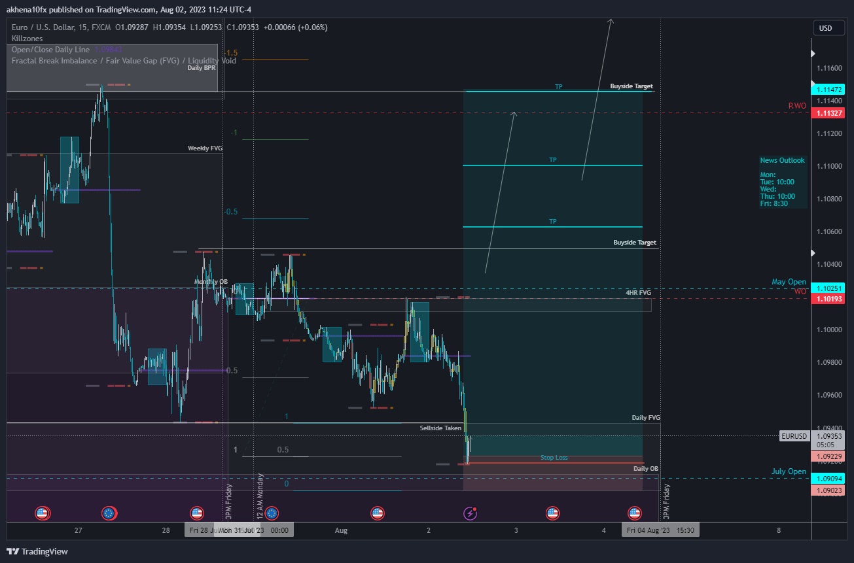The image size is (854, 563).
Task: Click the rightmost US flag event icon
Action: (634, 513)
